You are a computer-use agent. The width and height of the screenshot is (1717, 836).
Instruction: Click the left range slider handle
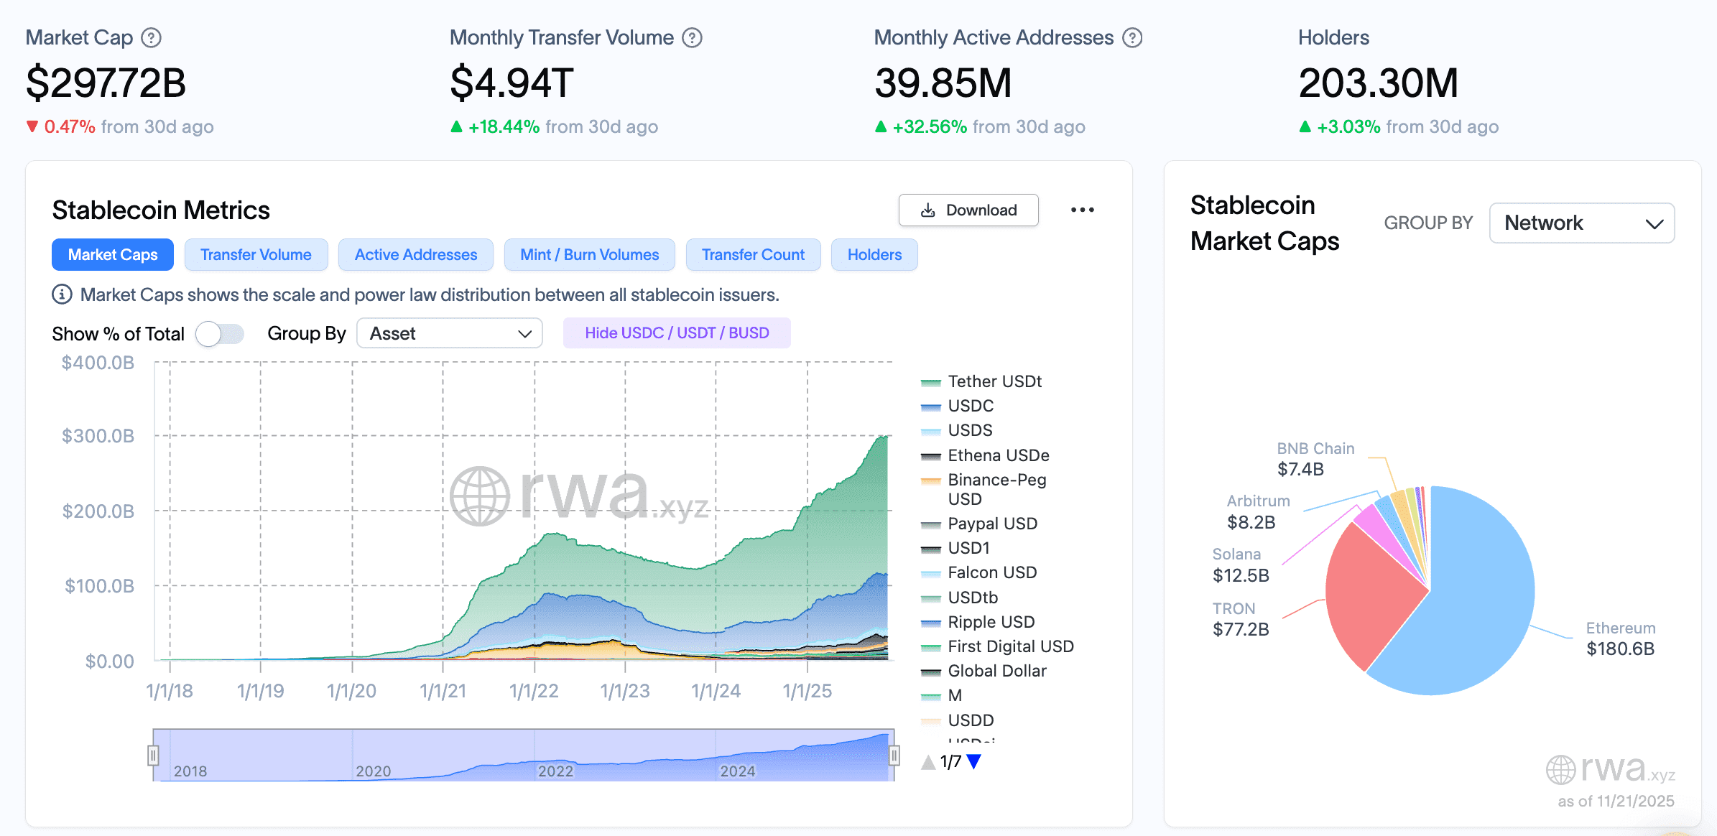click(153, 755)
